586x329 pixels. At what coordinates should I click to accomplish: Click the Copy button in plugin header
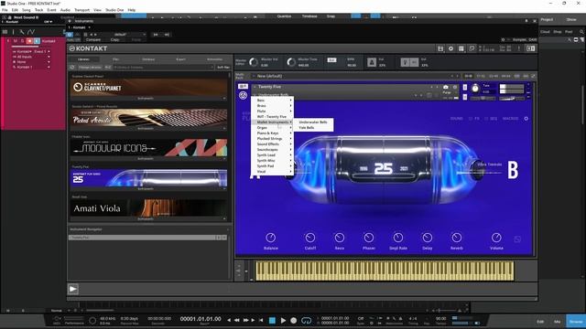(x=114, y=39)
